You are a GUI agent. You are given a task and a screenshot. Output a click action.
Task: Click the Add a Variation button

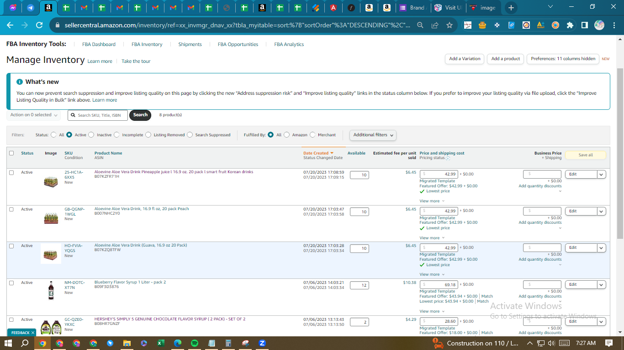[465, 59]
